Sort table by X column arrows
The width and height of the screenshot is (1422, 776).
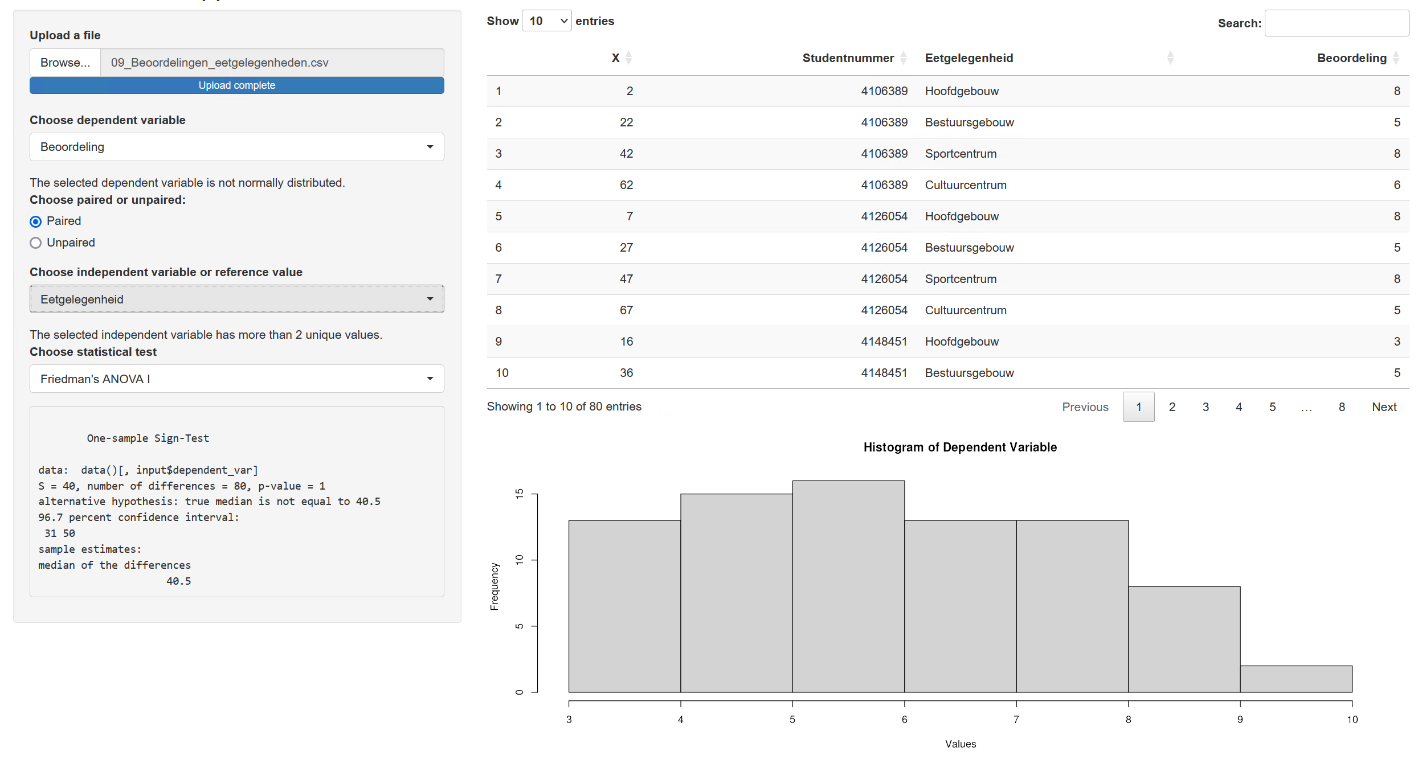pyautogui.click(x=628, y=58)
